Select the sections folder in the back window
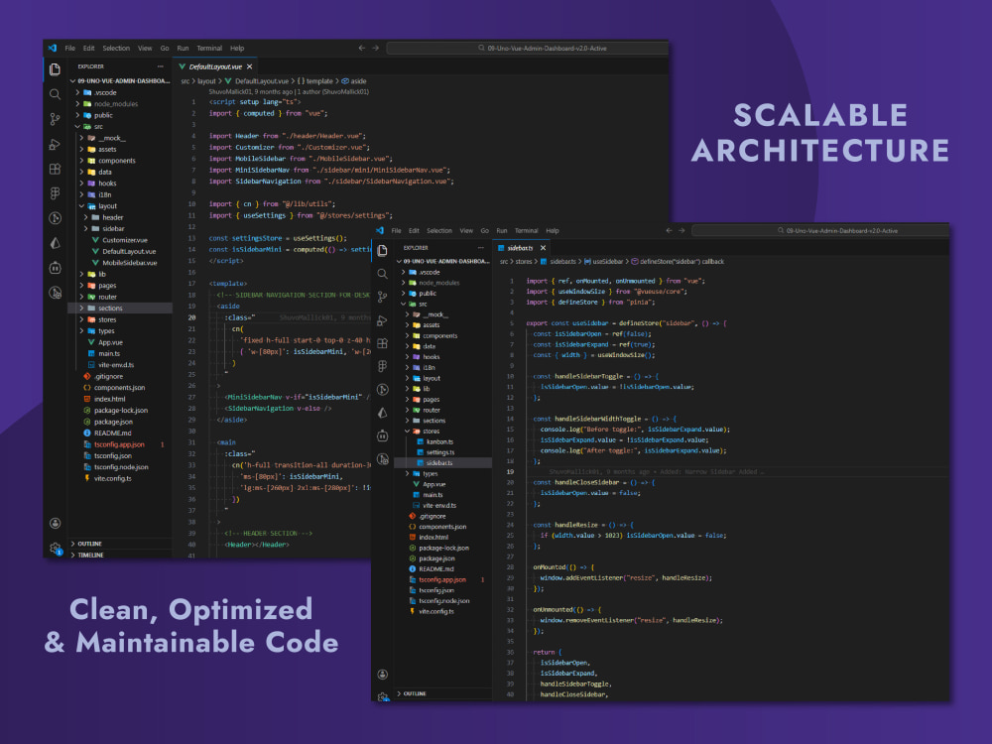This screenshot has width=992, height=744. coord(120,309)
